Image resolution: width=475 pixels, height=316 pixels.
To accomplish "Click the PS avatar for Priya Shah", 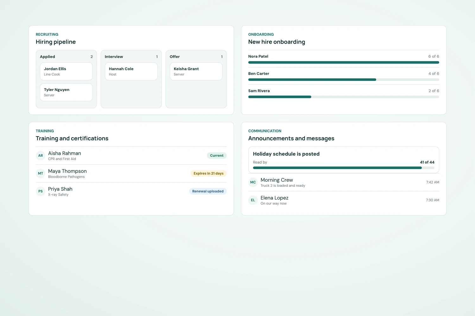I will 41,191.
